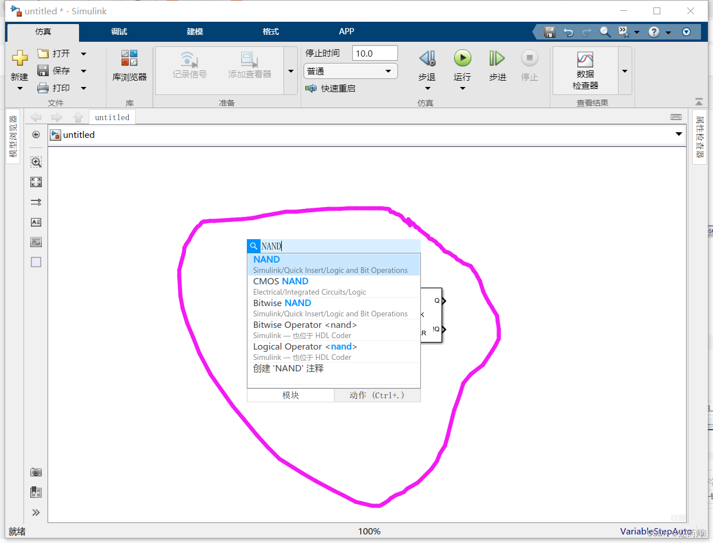Viewport: 713px width, 543px height.
Task: Choose the CMOS NAND result
Action: [x=334, y=286]
